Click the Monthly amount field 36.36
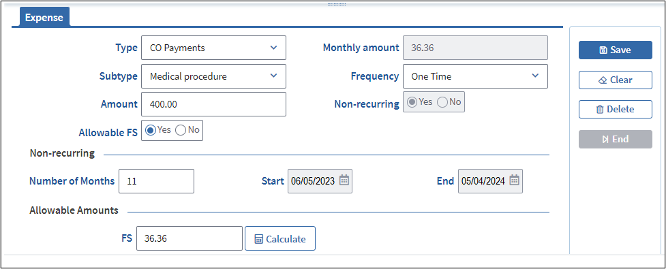Screen dimensions: 666x269 tap(475, 48)
